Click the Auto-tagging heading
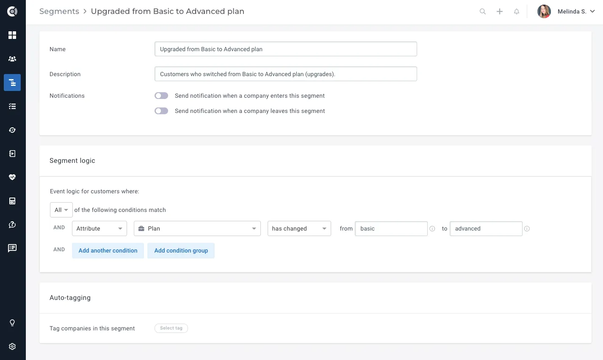This screenshot has width=603, height=360. coord(70,298)
